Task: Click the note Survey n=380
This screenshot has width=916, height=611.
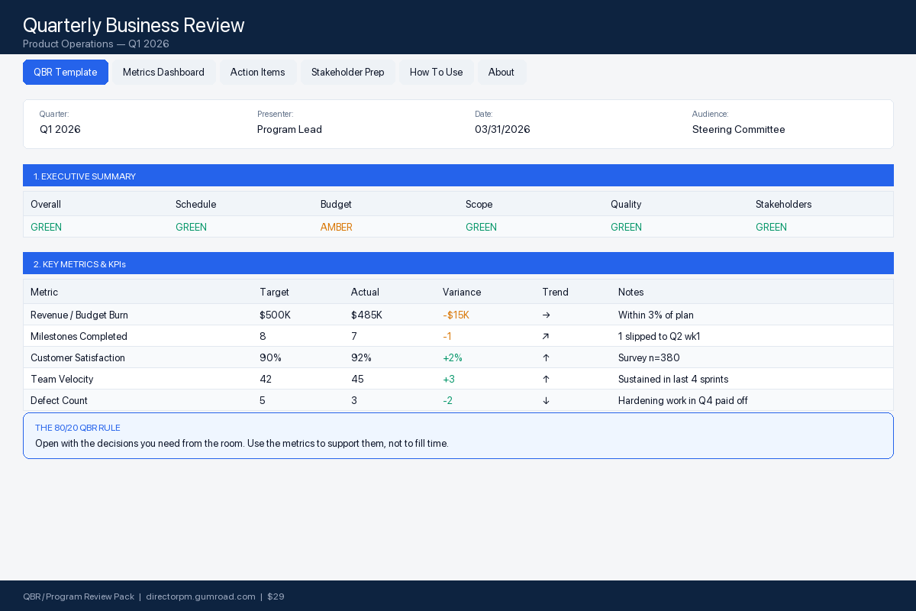Action: [649, 357]
